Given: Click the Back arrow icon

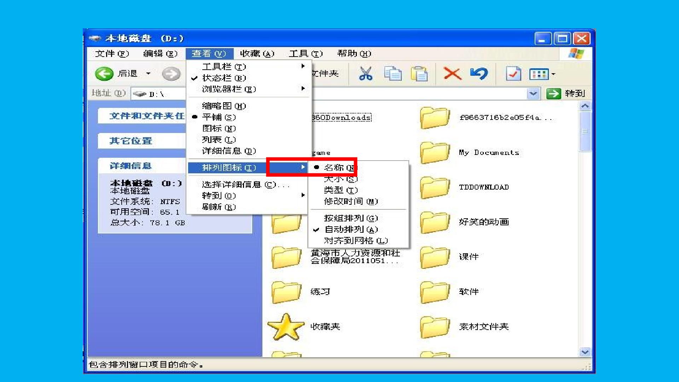Looking at the screenshot, I should tap(104, 74).
